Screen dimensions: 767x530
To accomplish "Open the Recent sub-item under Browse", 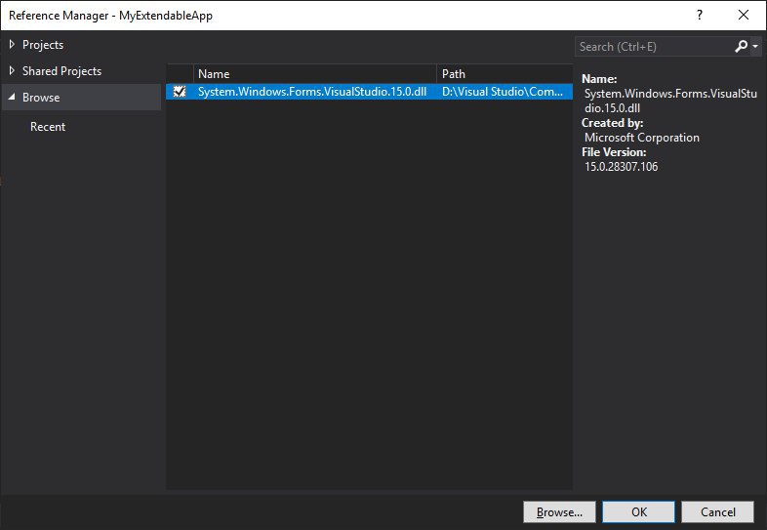I will pos(48,127).
